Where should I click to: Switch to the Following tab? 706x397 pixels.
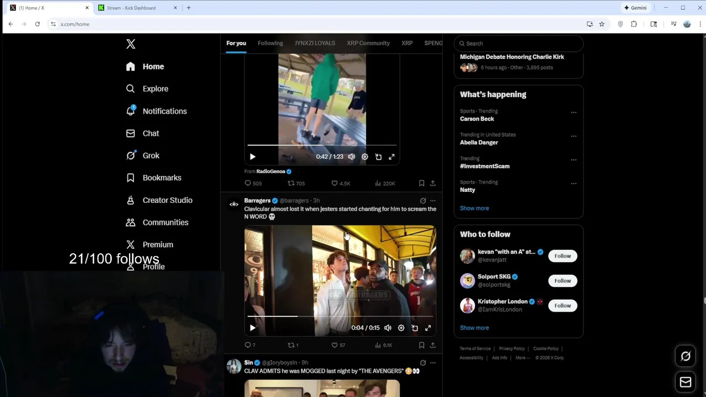click(270, 43)
